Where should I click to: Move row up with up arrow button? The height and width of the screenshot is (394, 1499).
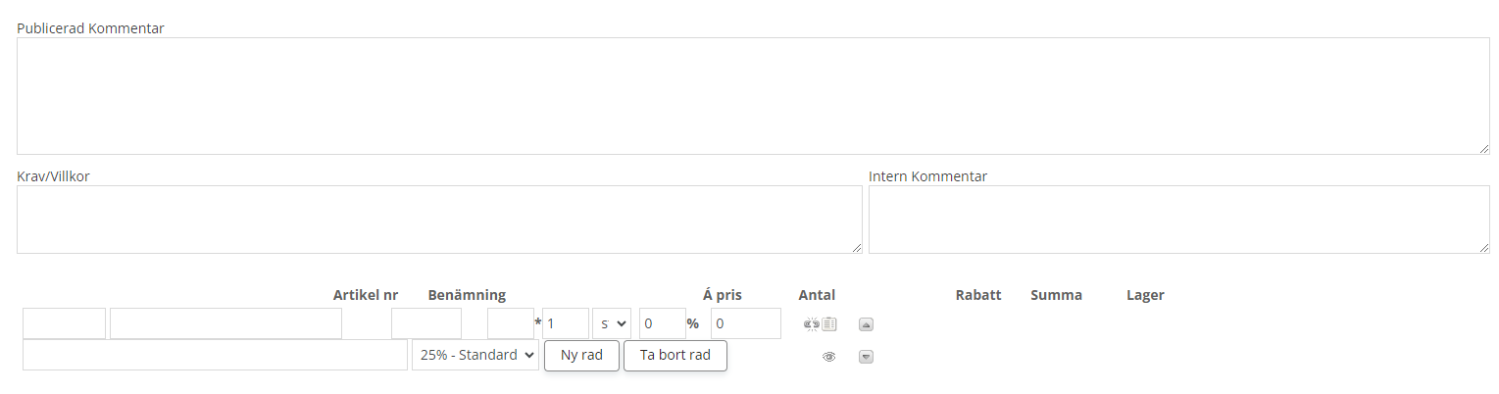pyautogui.click(x=866, y=324)
